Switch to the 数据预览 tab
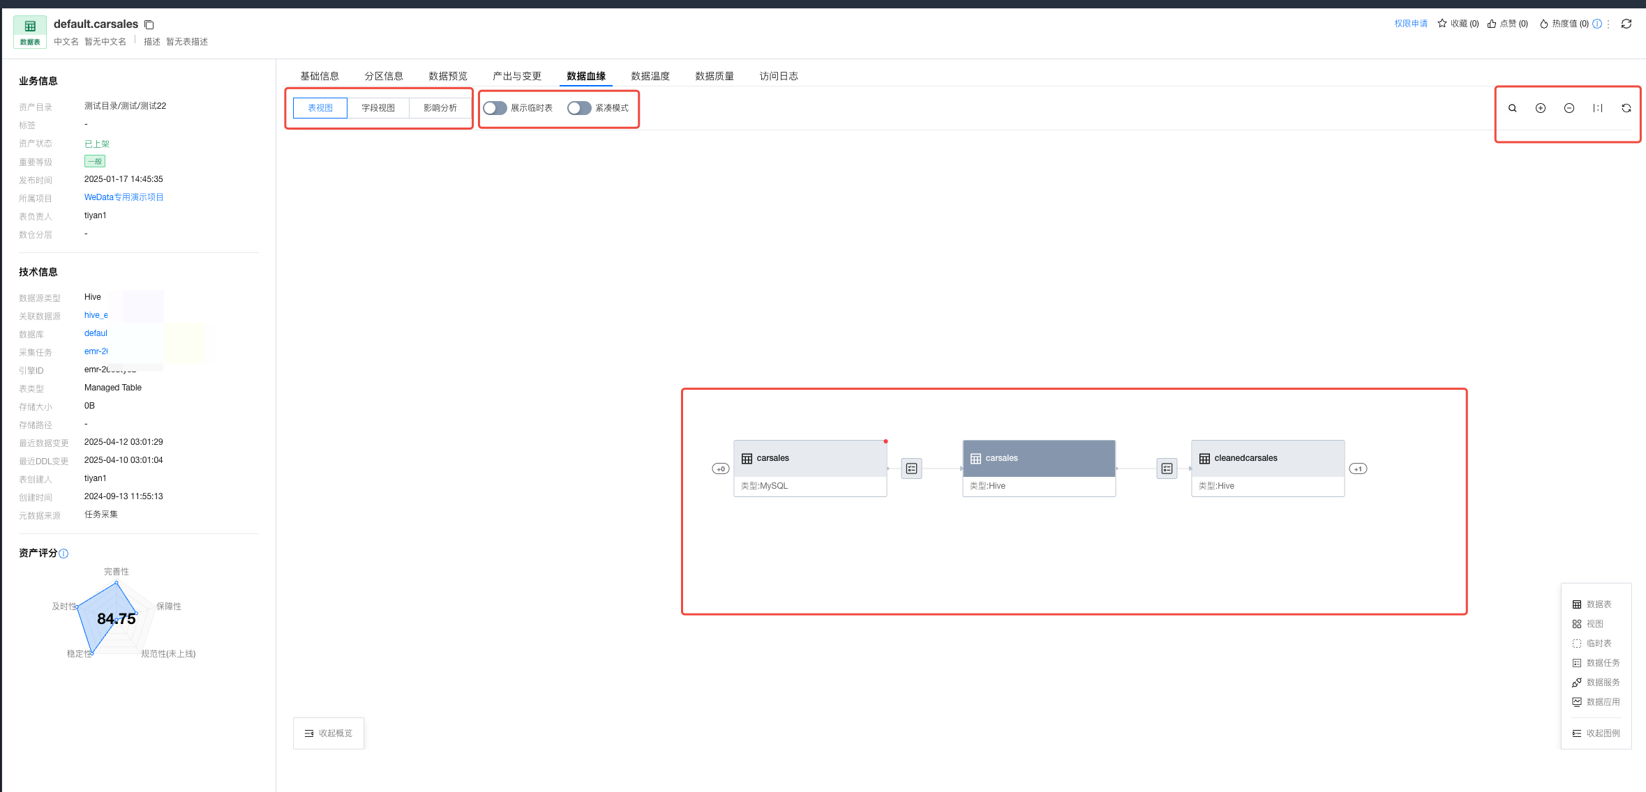The image size is (1646, 792). coord(448,76)
